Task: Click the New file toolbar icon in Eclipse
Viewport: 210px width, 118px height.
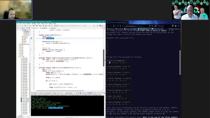Action: [x=18, y=26]
